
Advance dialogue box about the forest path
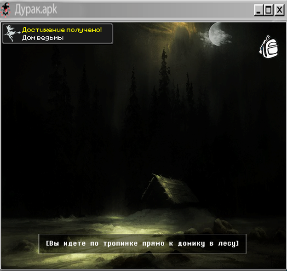coord(143,243)
